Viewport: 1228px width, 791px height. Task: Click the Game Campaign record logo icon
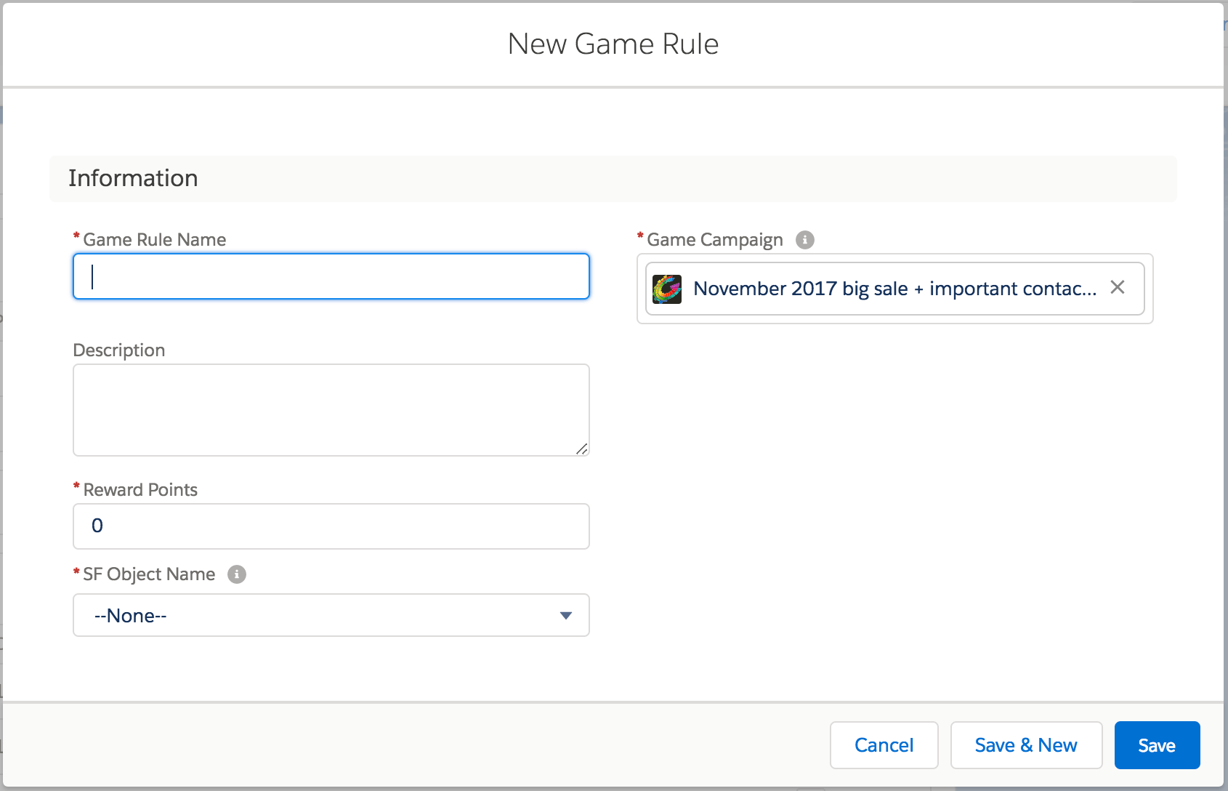667,289
